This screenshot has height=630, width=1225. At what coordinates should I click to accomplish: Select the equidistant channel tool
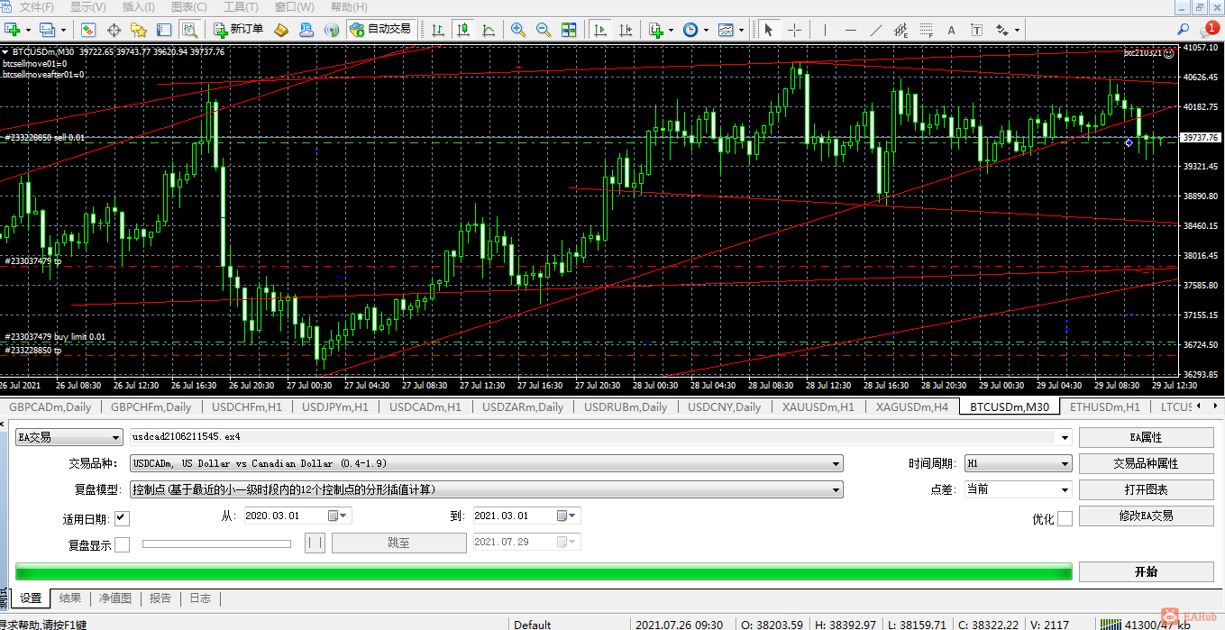tap(900, 30)
